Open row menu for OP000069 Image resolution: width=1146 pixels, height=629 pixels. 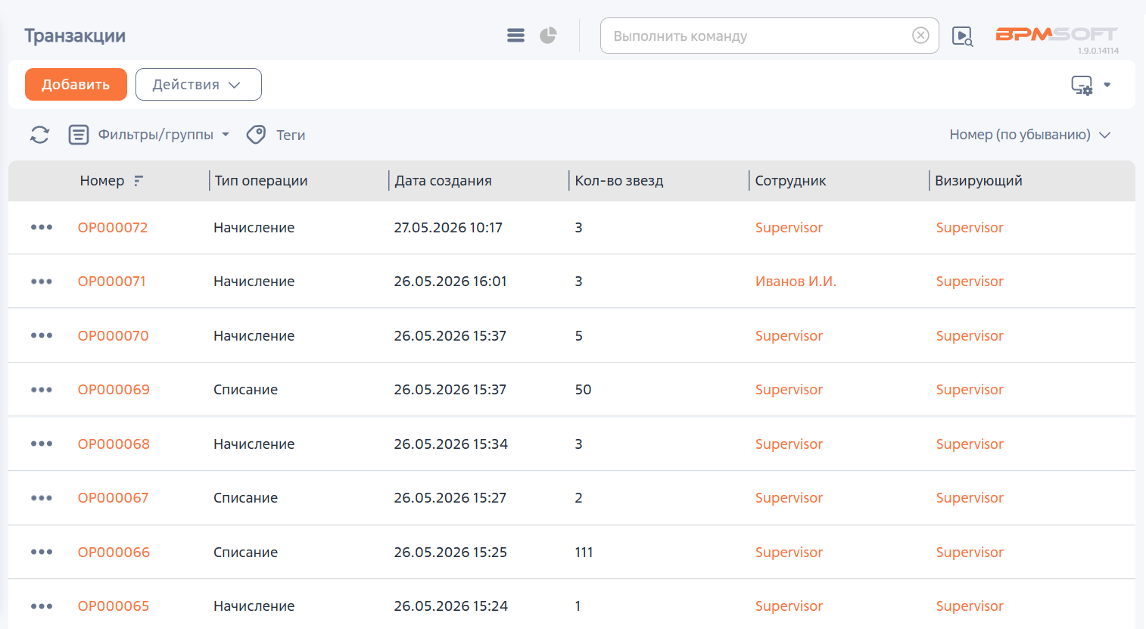42,390
